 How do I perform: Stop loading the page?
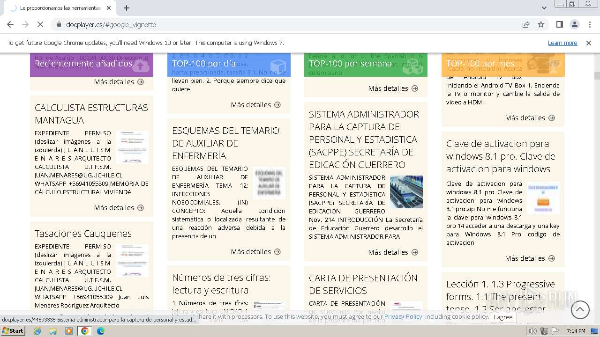coord(40,24)
